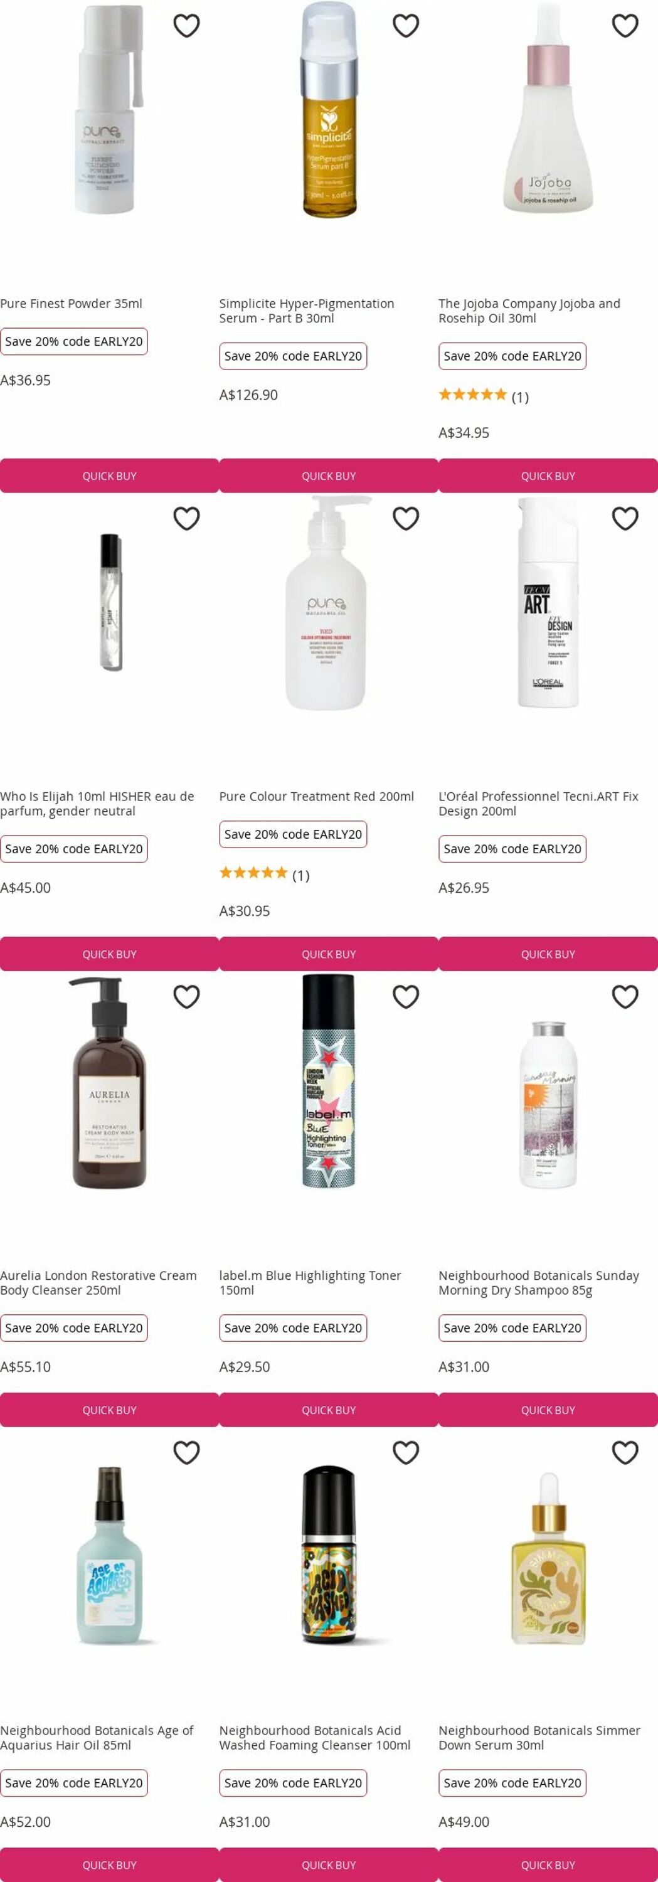
Task: Open Neighbourhood Botanicals Simmer Down Serum title
Action: pyautogui.click(x=539, y=1737)
